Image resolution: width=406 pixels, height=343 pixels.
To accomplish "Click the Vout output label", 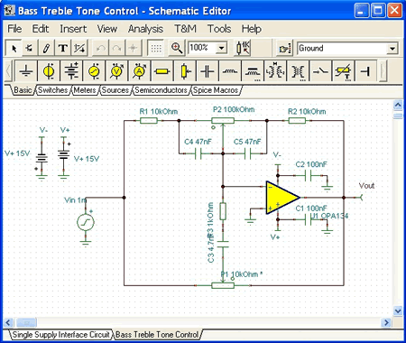I will pos(366,186).
